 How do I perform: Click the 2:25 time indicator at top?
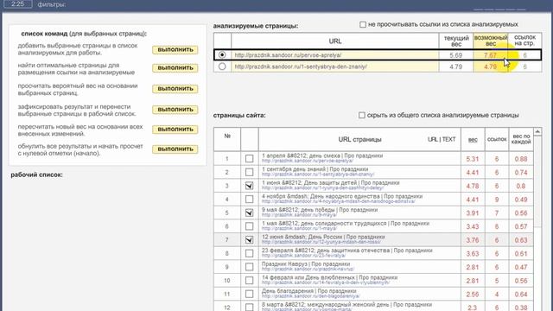17,4
